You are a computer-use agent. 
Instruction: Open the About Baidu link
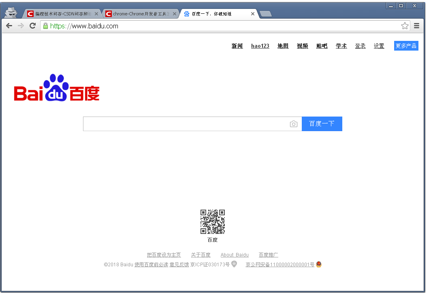(x=235, y=255)
